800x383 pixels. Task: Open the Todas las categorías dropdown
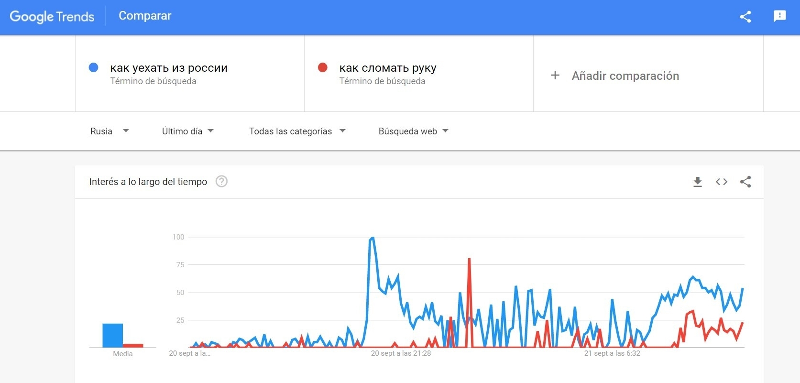pyautogui.click(x=297, y=131)
